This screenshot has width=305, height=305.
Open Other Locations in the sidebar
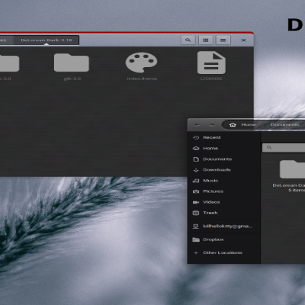point(224,252)
